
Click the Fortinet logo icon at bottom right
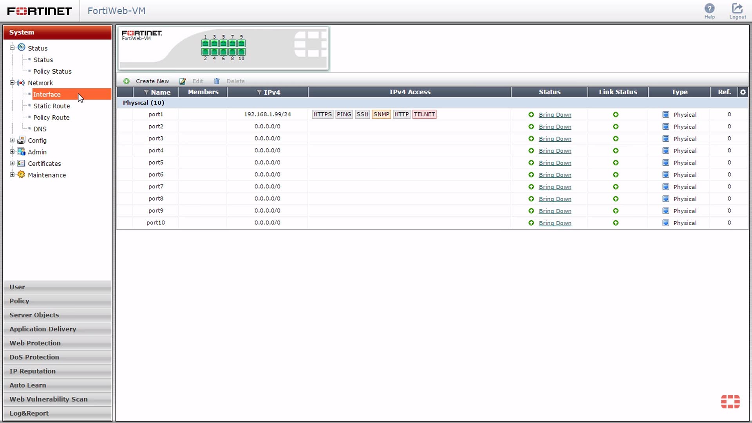click(730, 401)
